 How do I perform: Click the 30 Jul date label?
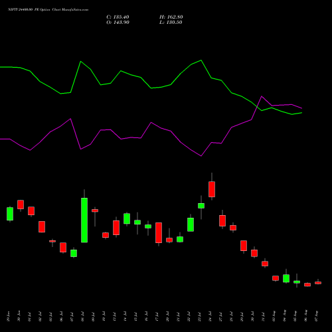click(253, 317)
